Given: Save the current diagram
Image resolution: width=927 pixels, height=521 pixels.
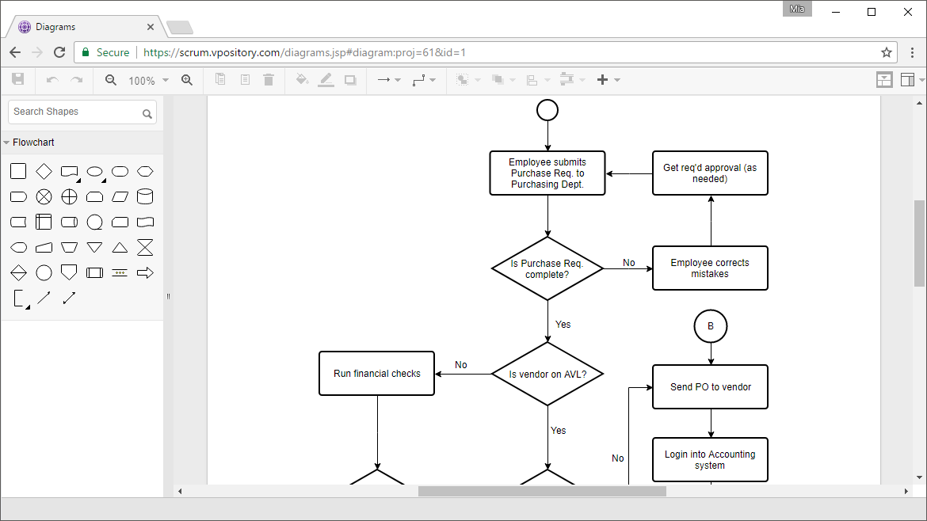Looking at the screenshot, I should (17, 79).
